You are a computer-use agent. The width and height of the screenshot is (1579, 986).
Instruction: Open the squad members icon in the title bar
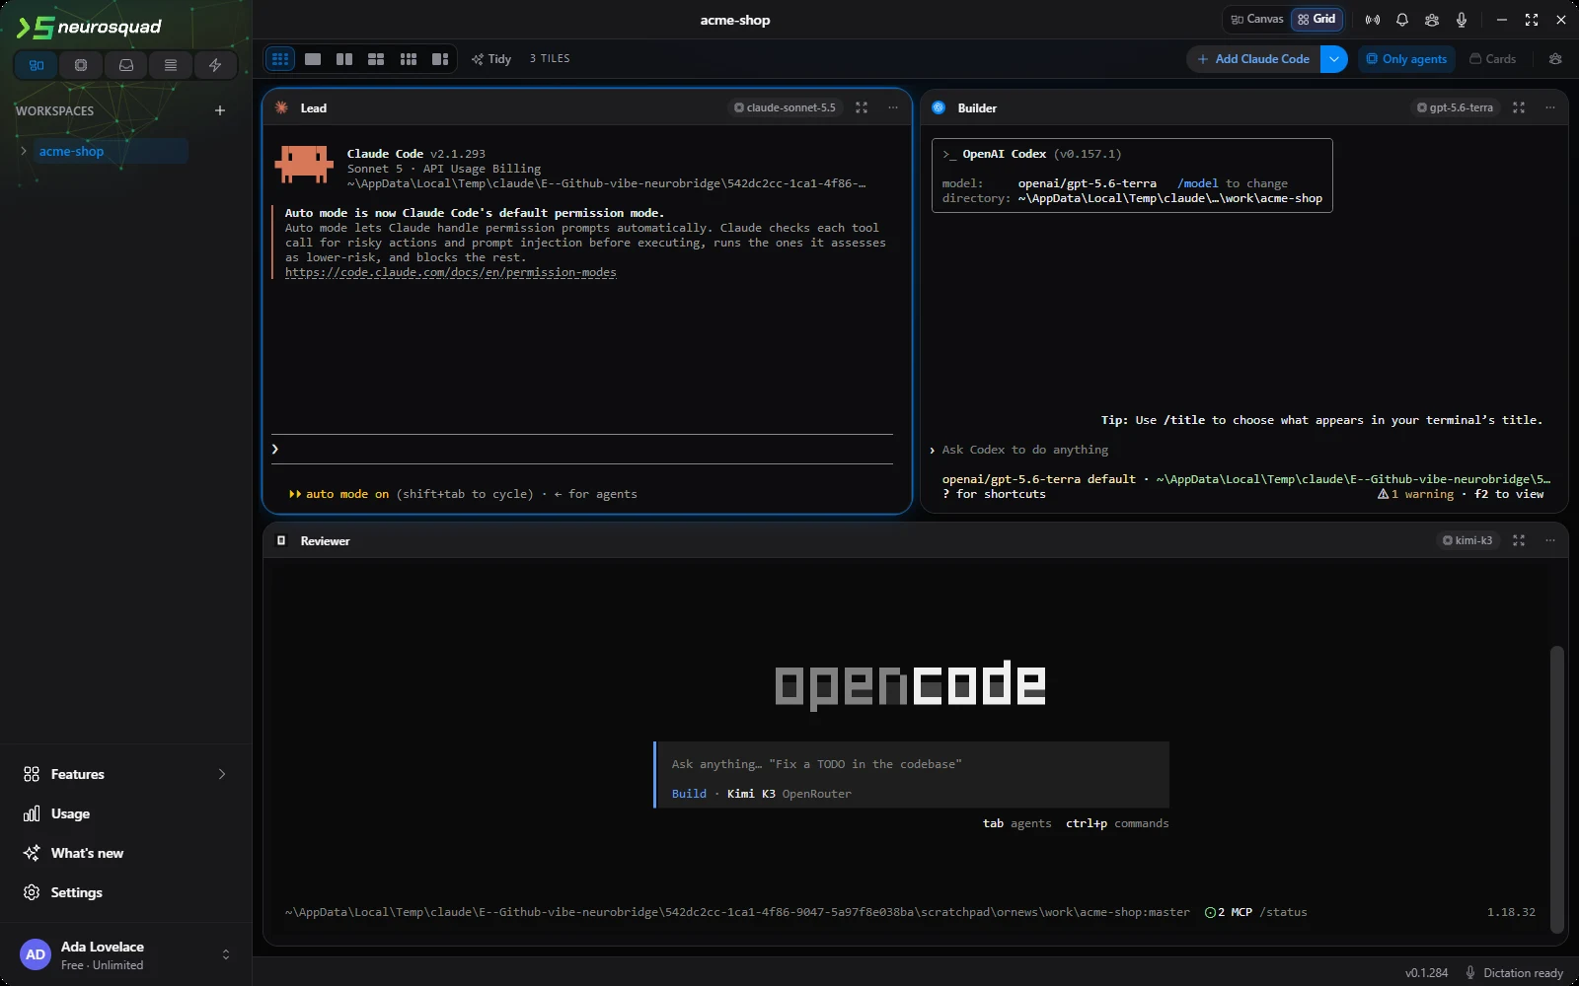pyautogui.click(x=1432, y=20)
